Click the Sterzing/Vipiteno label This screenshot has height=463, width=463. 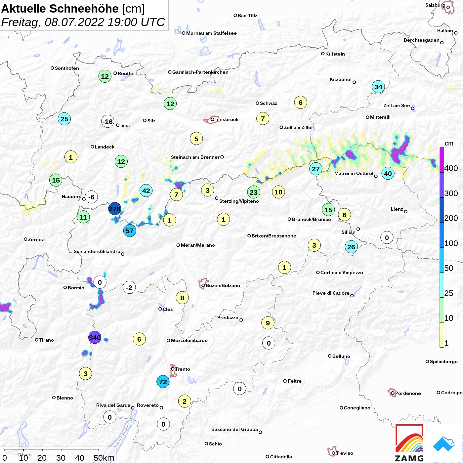click(x=239, y=201)
